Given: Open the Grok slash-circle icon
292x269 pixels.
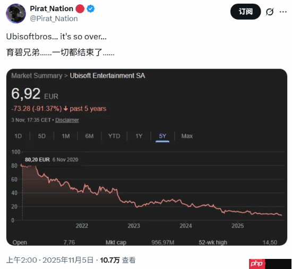Looking at the screenshot, I should tap(270, 12).
